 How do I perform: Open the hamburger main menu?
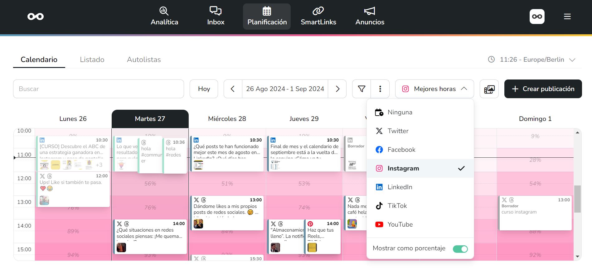point(567,17)
